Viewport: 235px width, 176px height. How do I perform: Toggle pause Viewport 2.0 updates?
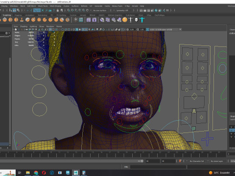[x=167, y=10]
